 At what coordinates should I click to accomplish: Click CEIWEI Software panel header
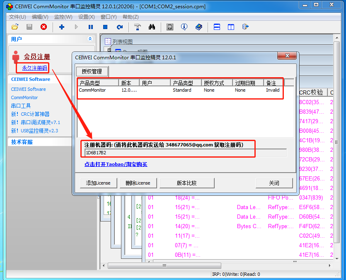(31, 79)
